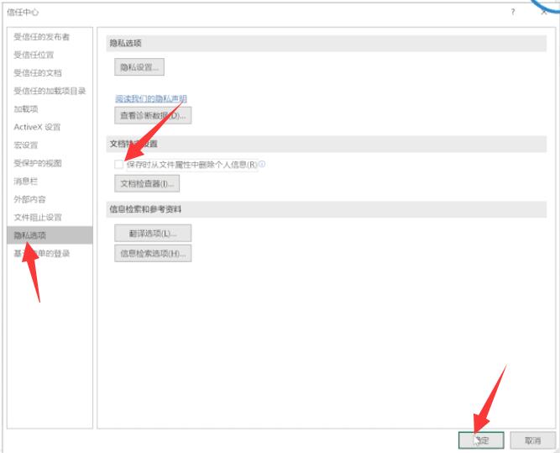Select 隐私选项 in sidebar
Image resolution: width=560 pixels, height=453 pixels.
[50, 234]
